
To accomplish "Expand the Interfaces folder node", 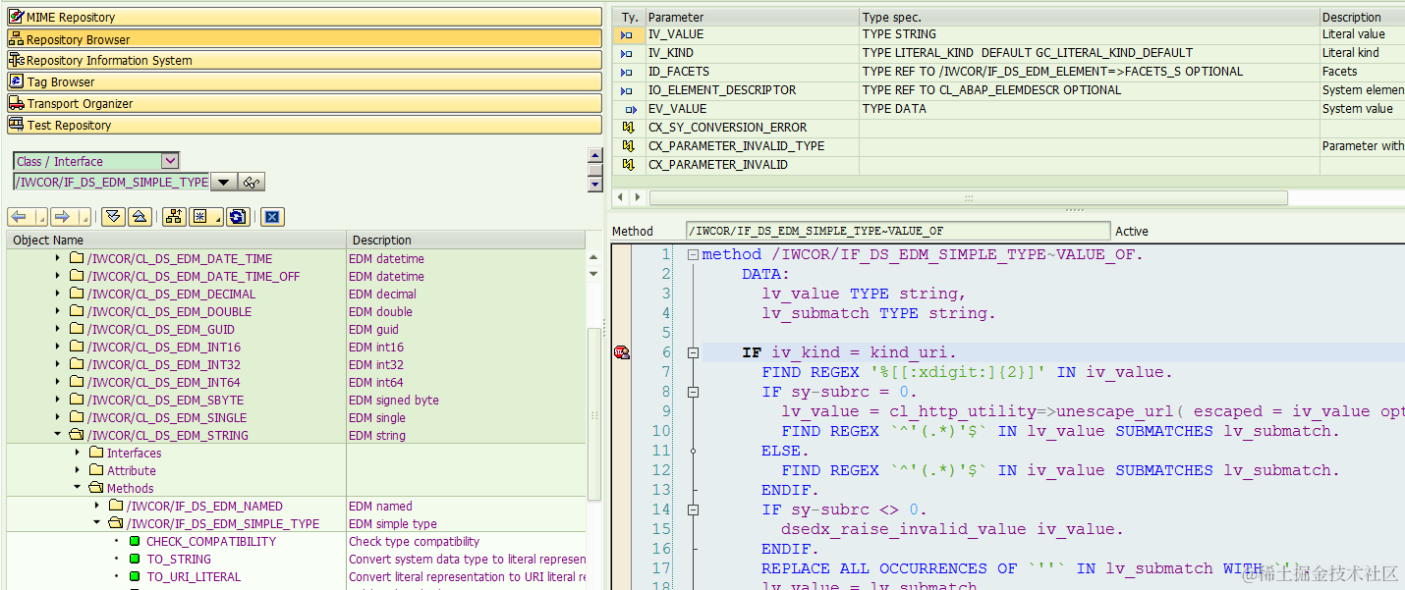I will coord(78,454).
